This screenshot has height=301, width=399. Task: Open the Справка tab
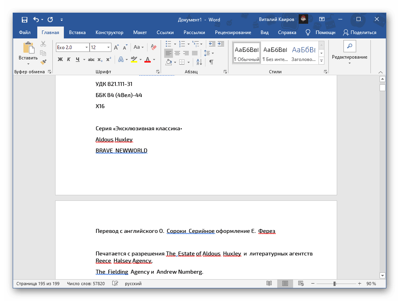click(287, 32)
